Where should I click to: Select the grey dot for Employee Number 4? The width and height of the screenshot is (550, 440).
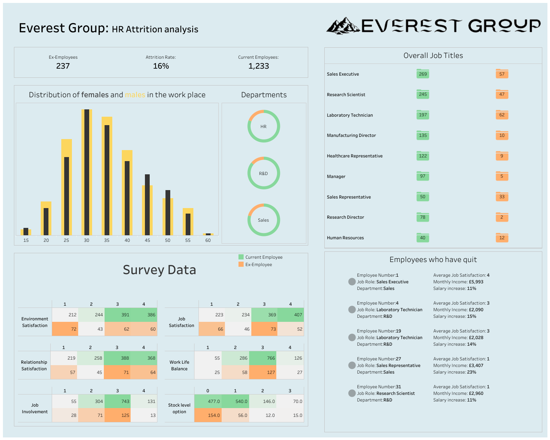pyautogui.click(x=352, y=309)
